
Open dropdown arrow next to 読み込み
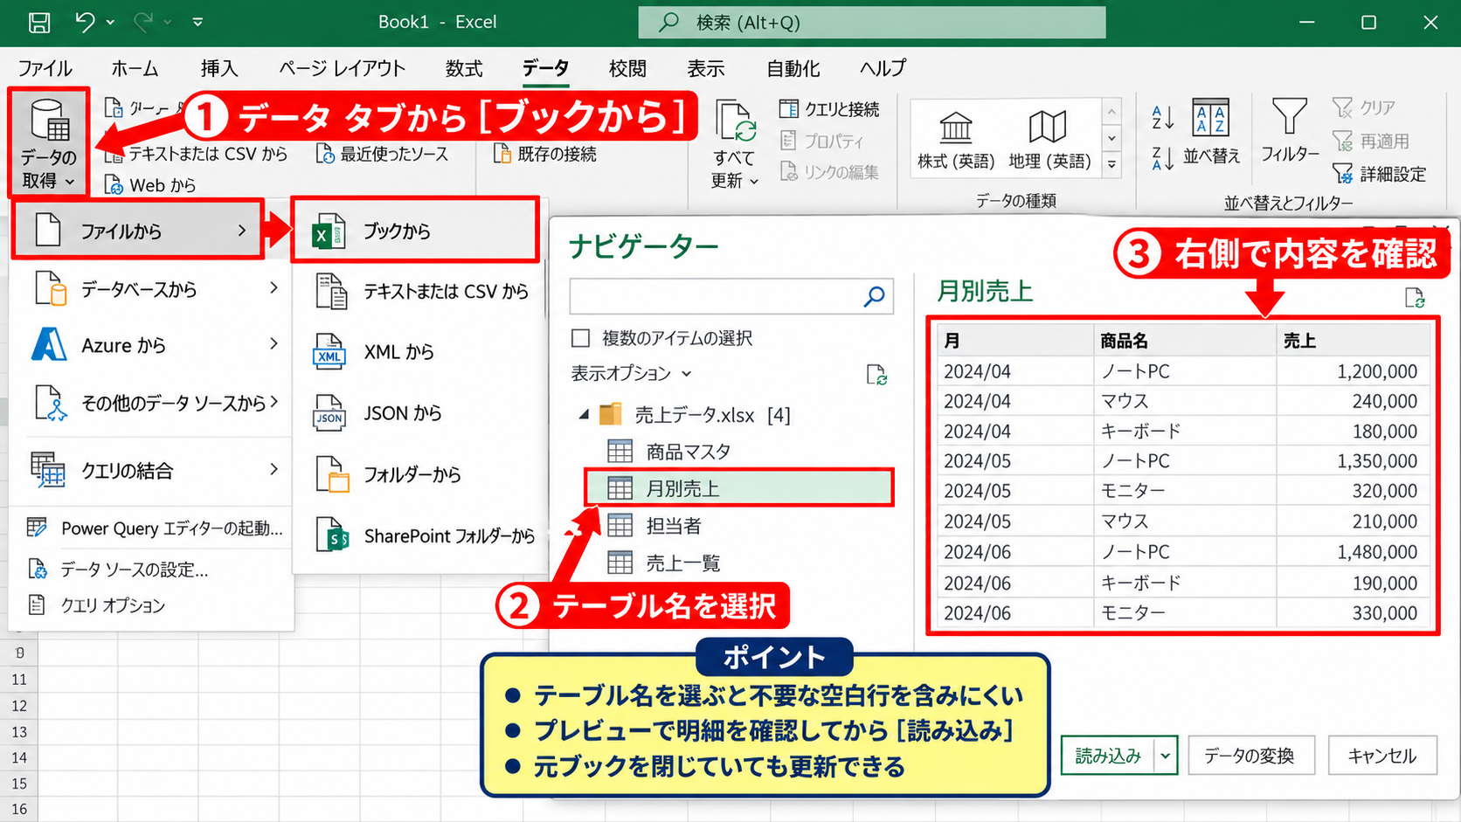1165,756
